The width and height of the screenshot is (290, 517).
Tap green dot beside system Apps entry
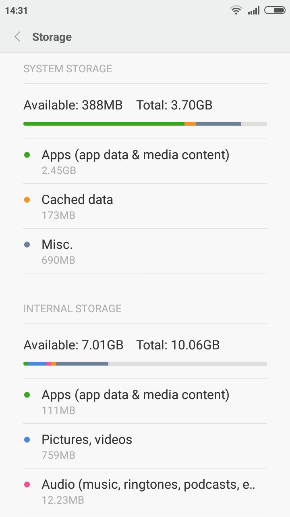coord(27,155)
